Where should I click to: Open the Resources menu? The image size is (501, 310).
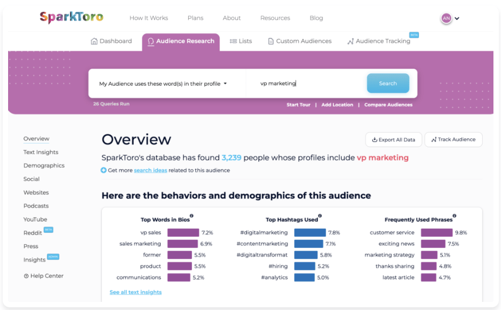click(275, 18)
